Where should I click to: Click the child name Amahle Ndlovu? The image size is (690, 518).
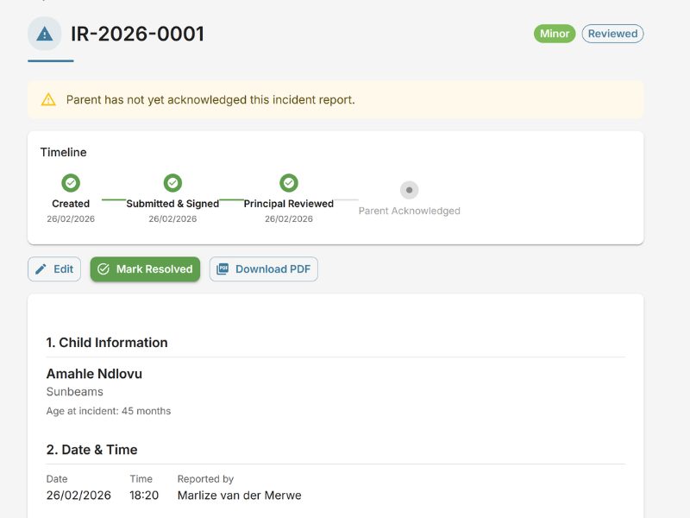(95, 374)
